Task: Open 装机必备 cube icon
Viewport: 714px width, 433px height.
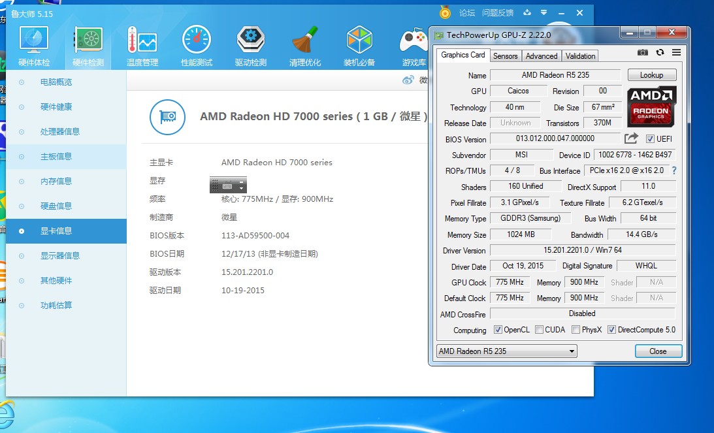Action: tap(359, 46)
